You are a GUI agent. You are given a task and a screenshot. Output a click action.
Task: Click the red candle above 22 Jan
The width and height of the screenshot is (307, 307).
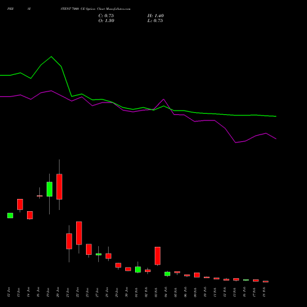coord(79,233)
